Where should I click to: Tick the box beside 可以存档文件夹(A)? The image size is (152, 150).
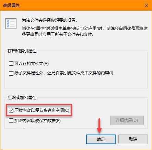tap(11, 63)
